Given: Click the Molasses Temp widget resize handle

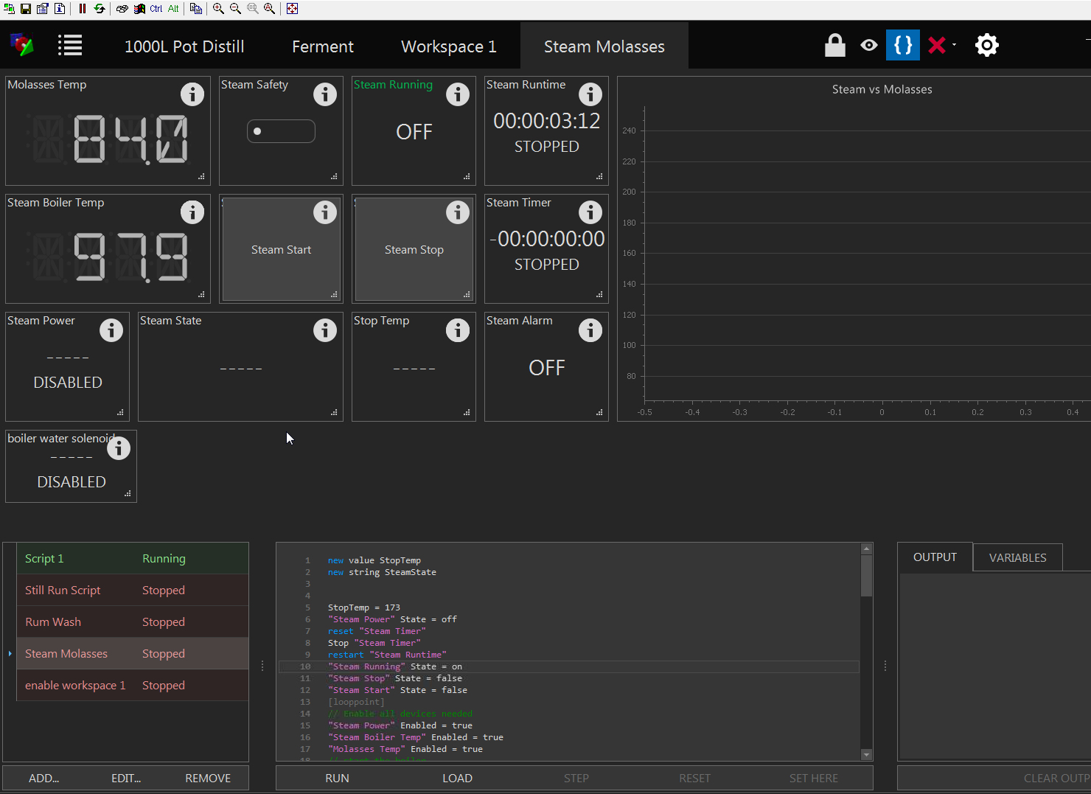Looking at the screenshot, I should point(201,177).
